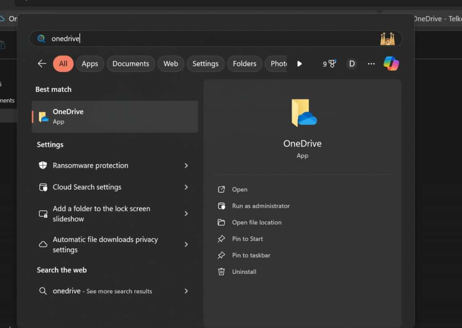Select the OneDrive app icon preview
This screenshot has height=328, width=462.
[302, 112]
